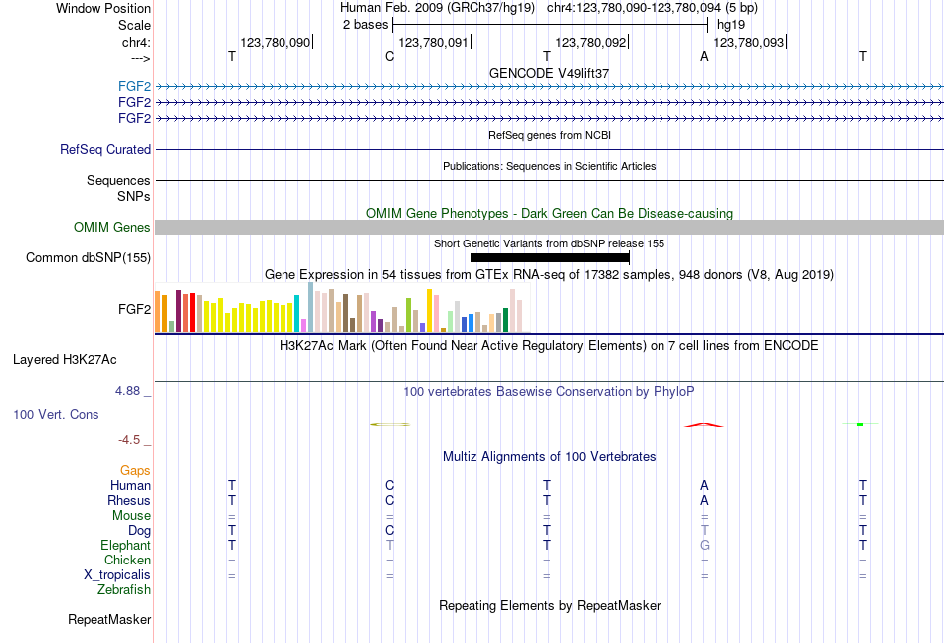
Task: Click the 100 Vert. Cons label
Action: (56, 414)
